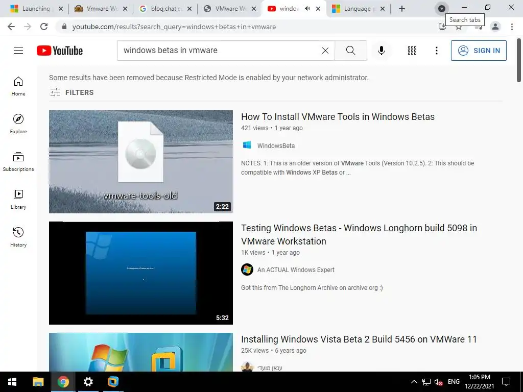Go to YouTube home via logo
The image size is (523, 392).
tap(60, 51)
